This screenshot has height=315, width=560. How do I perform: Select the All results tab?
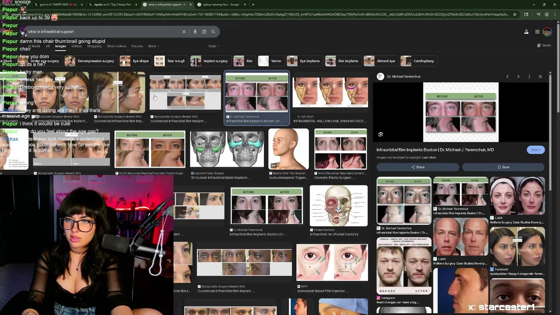48,46
